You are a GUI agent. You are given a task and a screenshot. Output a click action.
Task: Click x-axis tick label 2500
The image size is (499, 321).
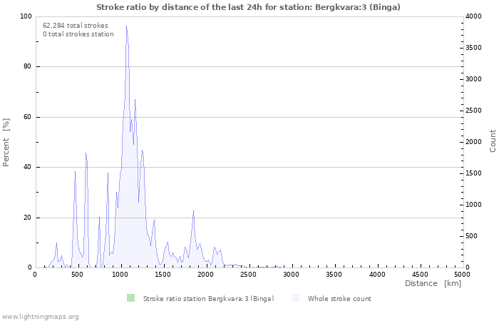click(249, 275)
